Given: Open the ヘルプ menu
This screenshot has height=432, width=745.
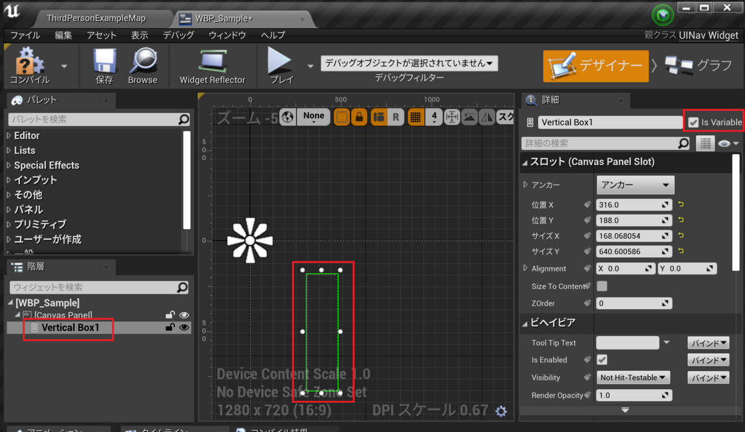Looking at the screenshot, I should 273,35.
